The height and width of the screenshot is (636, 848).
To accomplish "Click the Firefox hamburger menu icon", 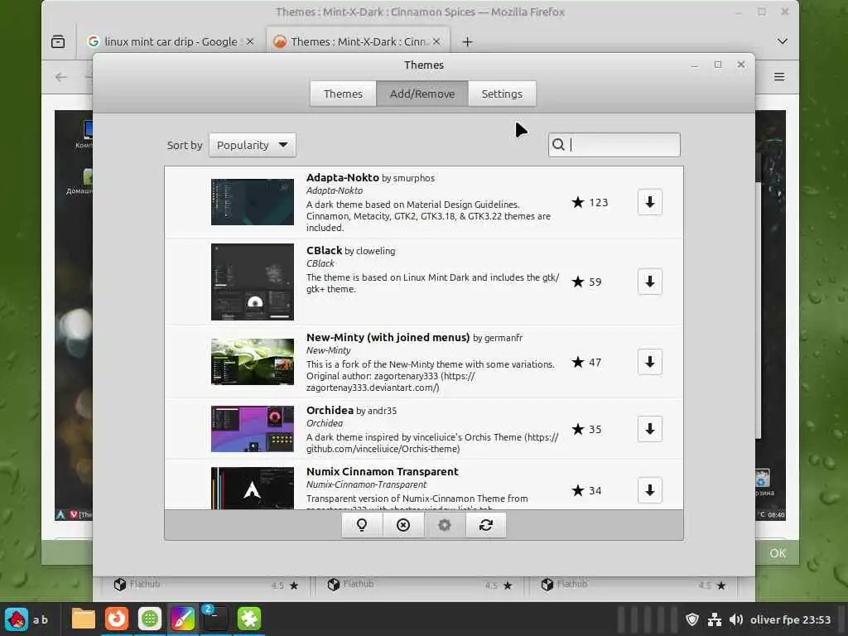I will tap(778, 77).
